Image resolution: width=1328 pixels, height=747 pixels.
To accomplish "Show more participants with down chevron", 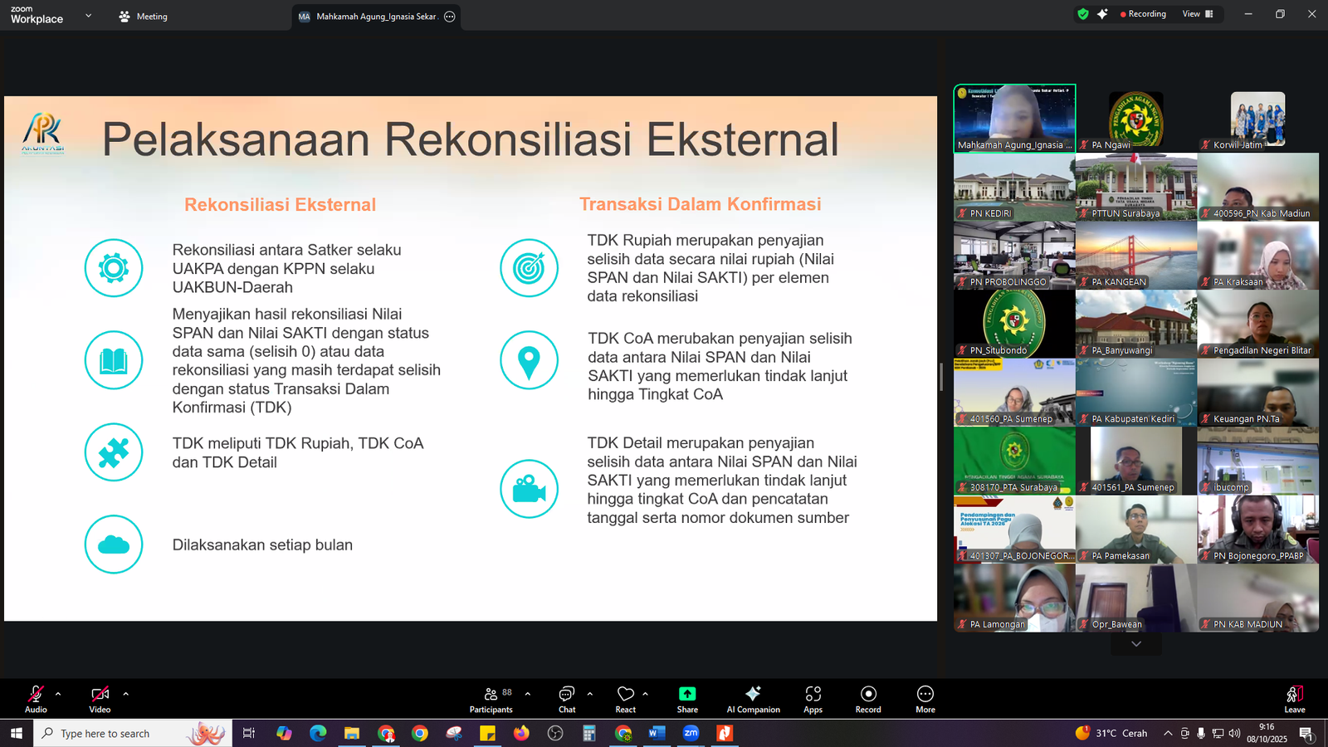I will (x=1135, y=644).
